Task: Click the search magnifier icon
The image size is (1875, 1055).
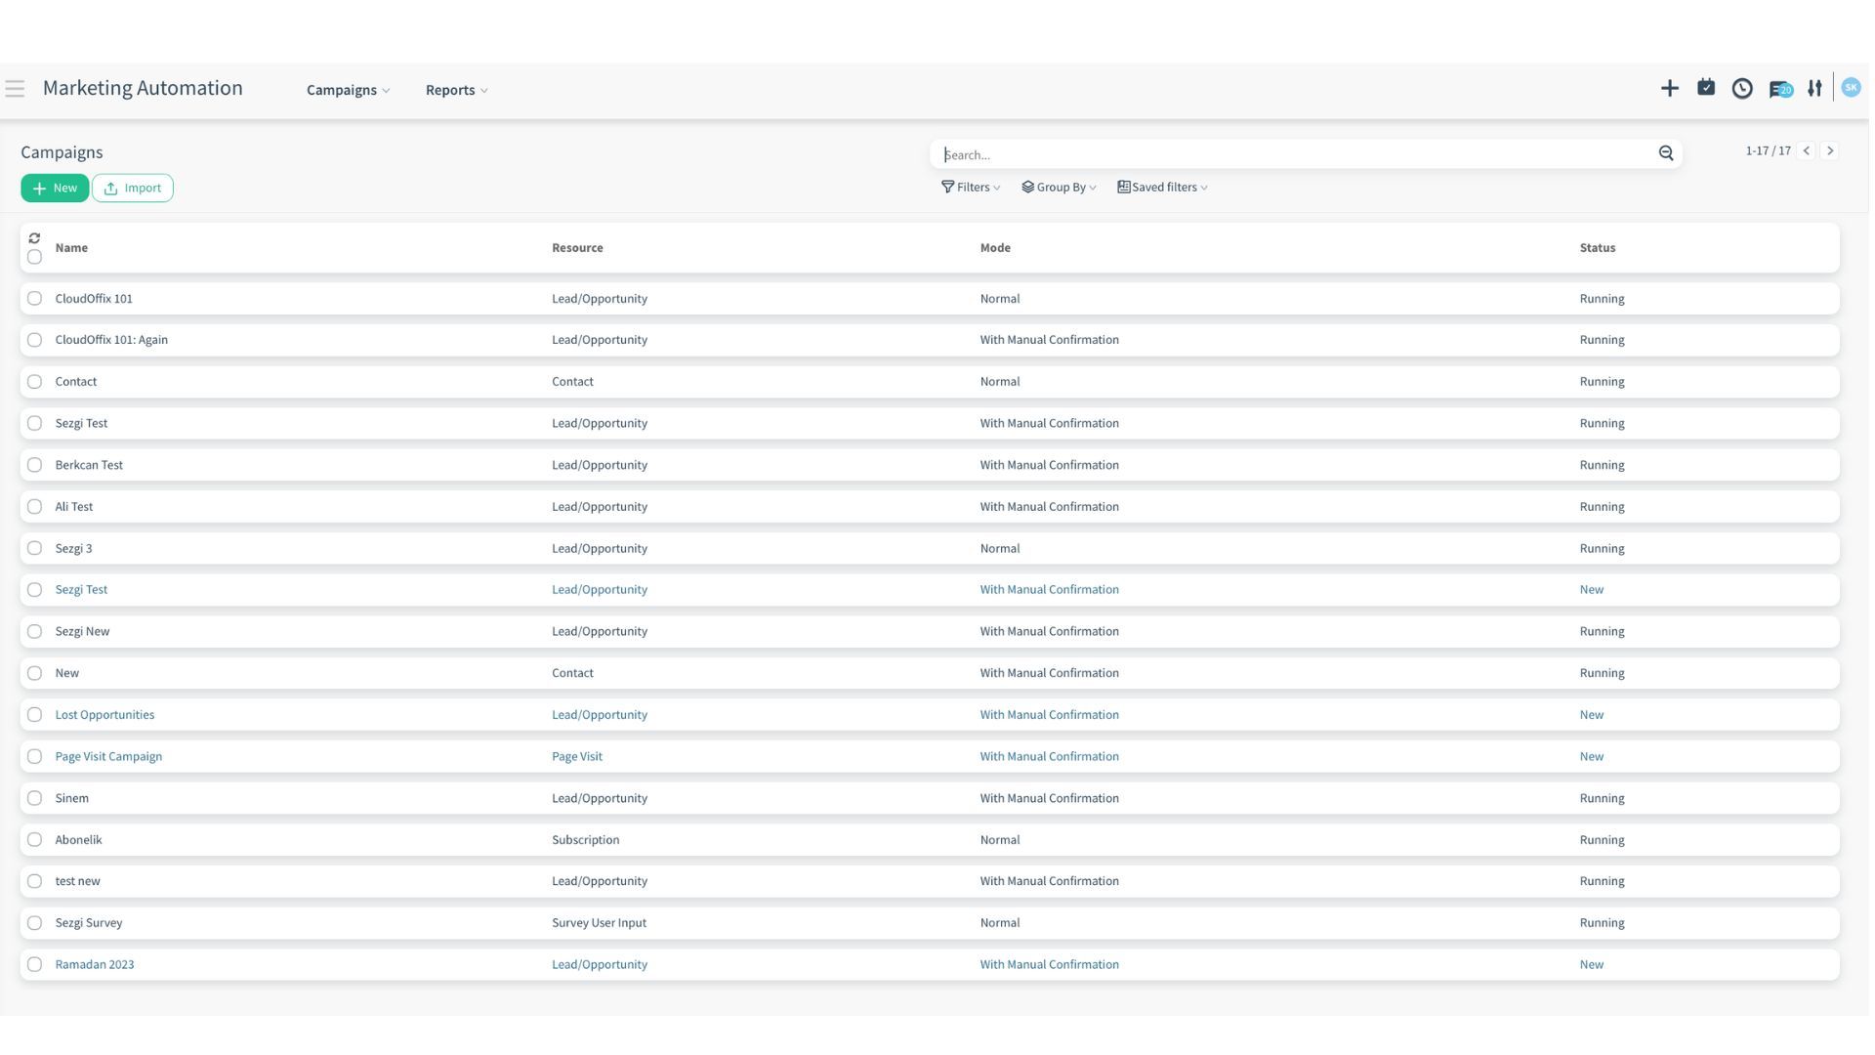Action: point(1666,153)
